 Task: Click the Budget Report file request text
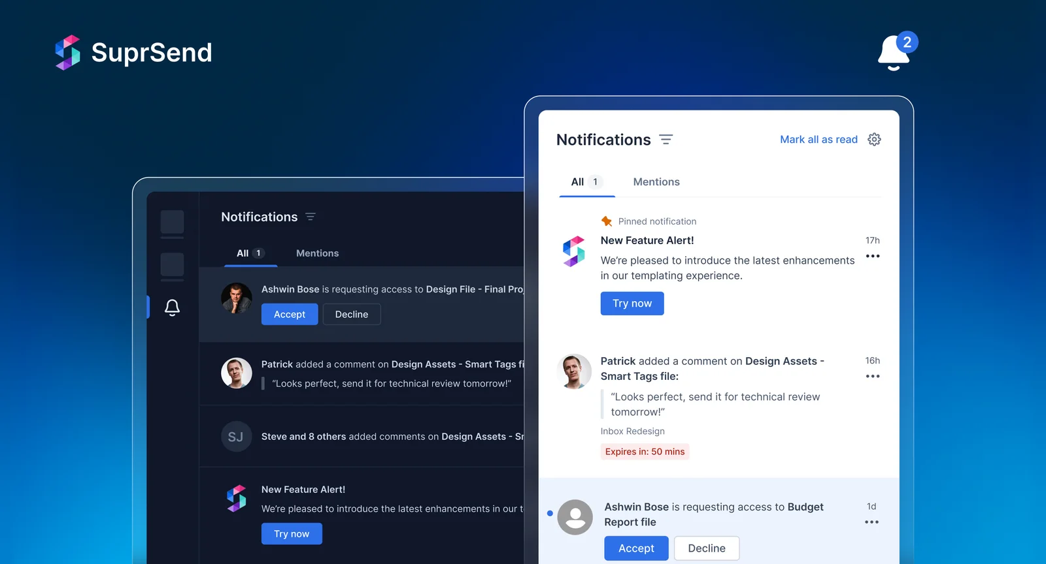[x=714, y=514]
